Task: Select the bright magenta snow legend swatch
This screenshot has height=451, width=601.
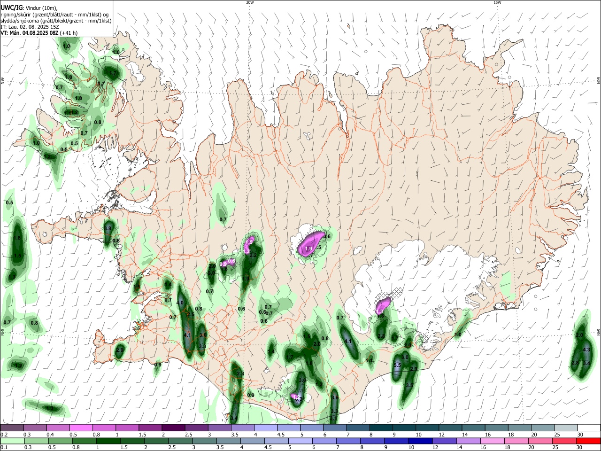Action: (81, 428)
